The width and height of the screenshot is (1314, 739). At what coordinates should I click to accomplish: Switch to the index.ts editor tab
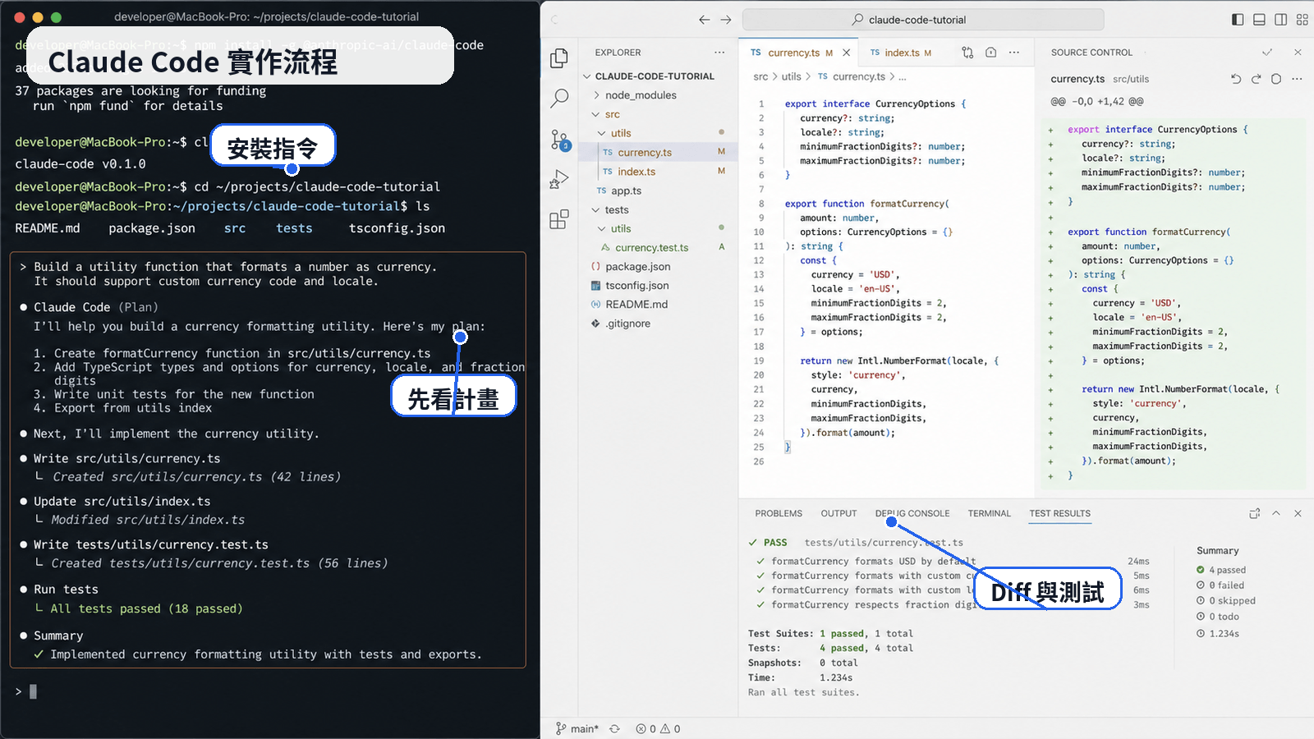[901, 53]
